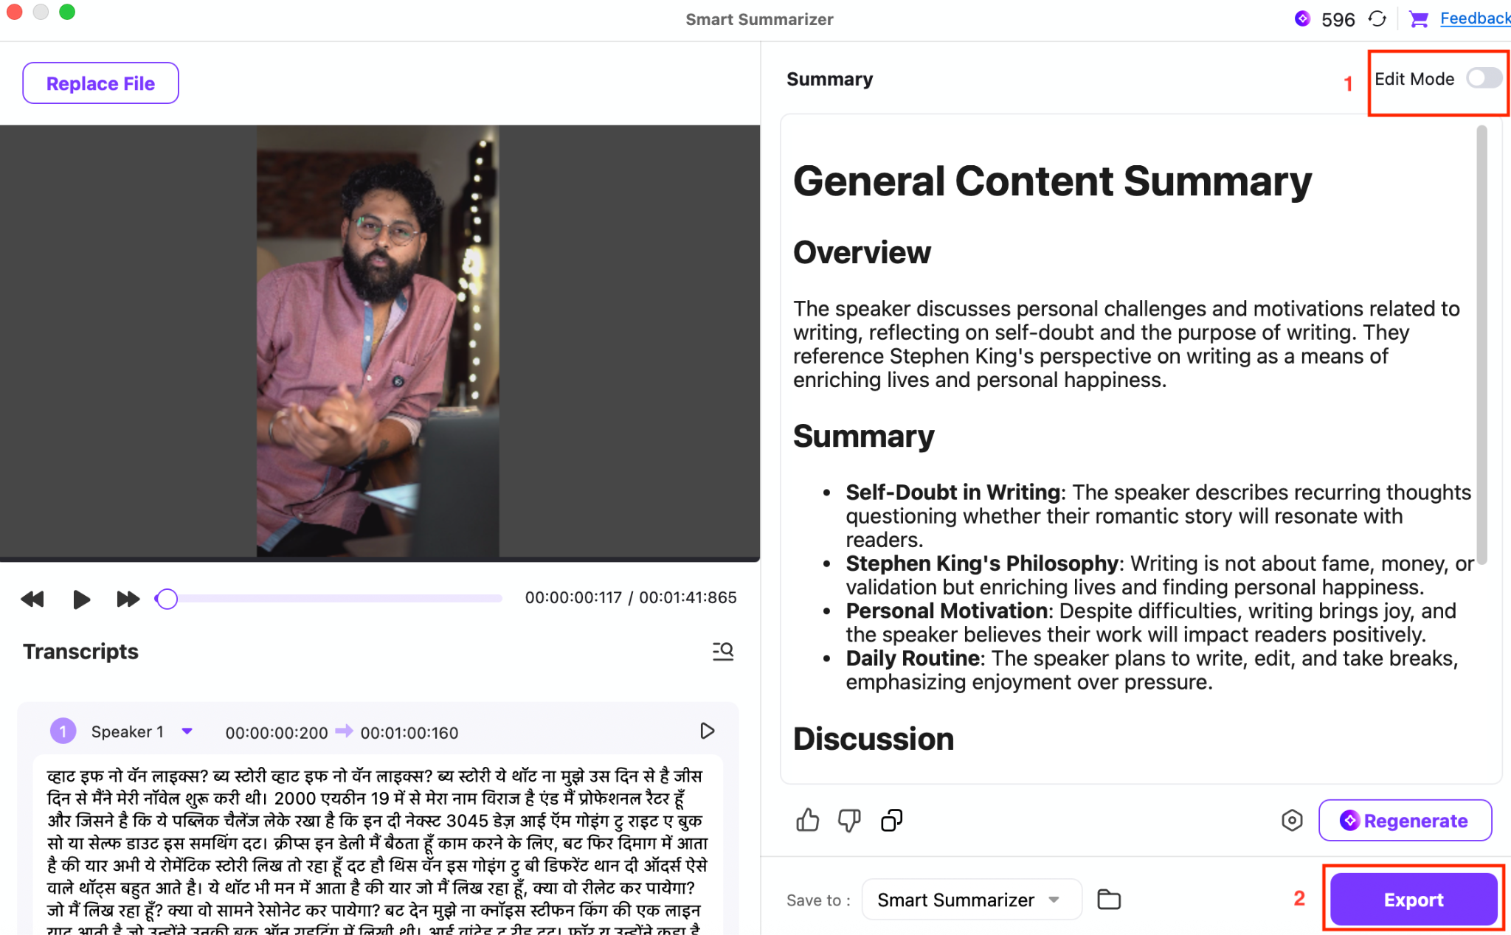Viewport: 1511px width, 935px height.
Task: Copy the summary with copy icon
Action: click(891, 820)
